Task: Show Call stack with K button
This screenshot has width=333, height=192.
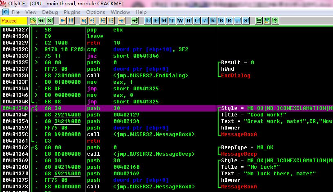Action: [x=213, y=20]
